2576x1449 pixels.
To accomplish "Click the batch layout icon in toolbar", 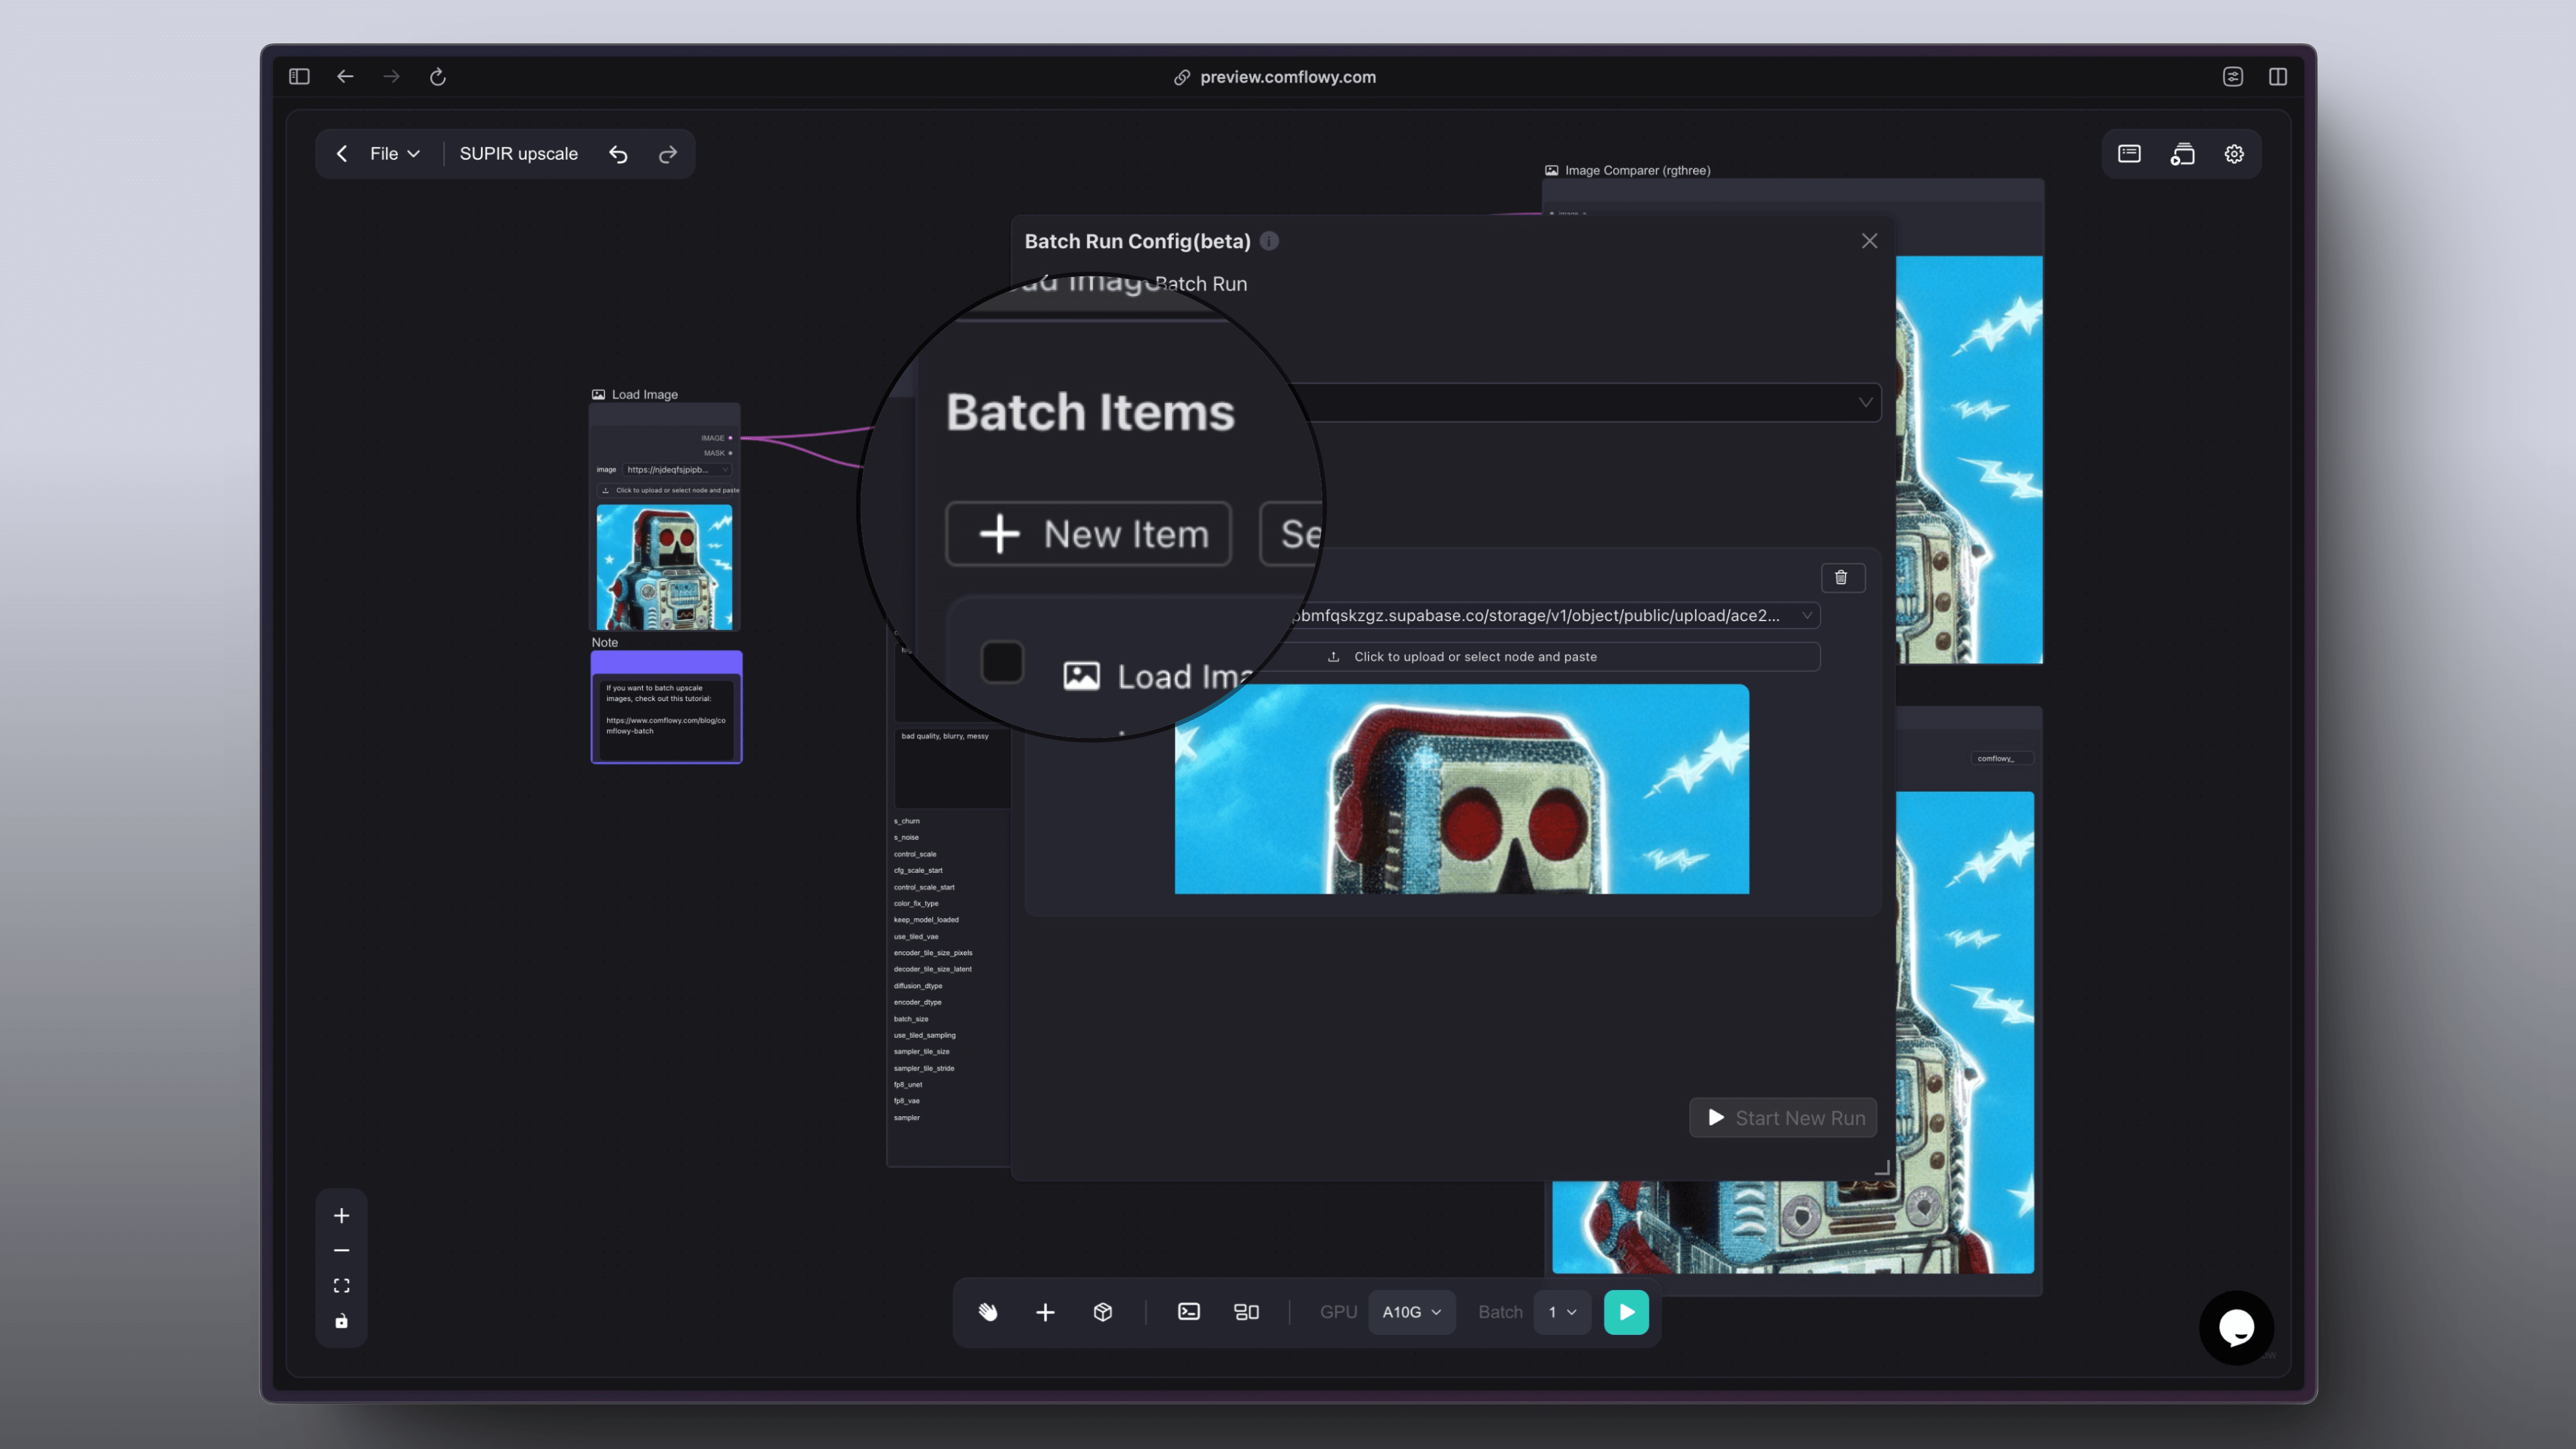I will 1246,1312.
